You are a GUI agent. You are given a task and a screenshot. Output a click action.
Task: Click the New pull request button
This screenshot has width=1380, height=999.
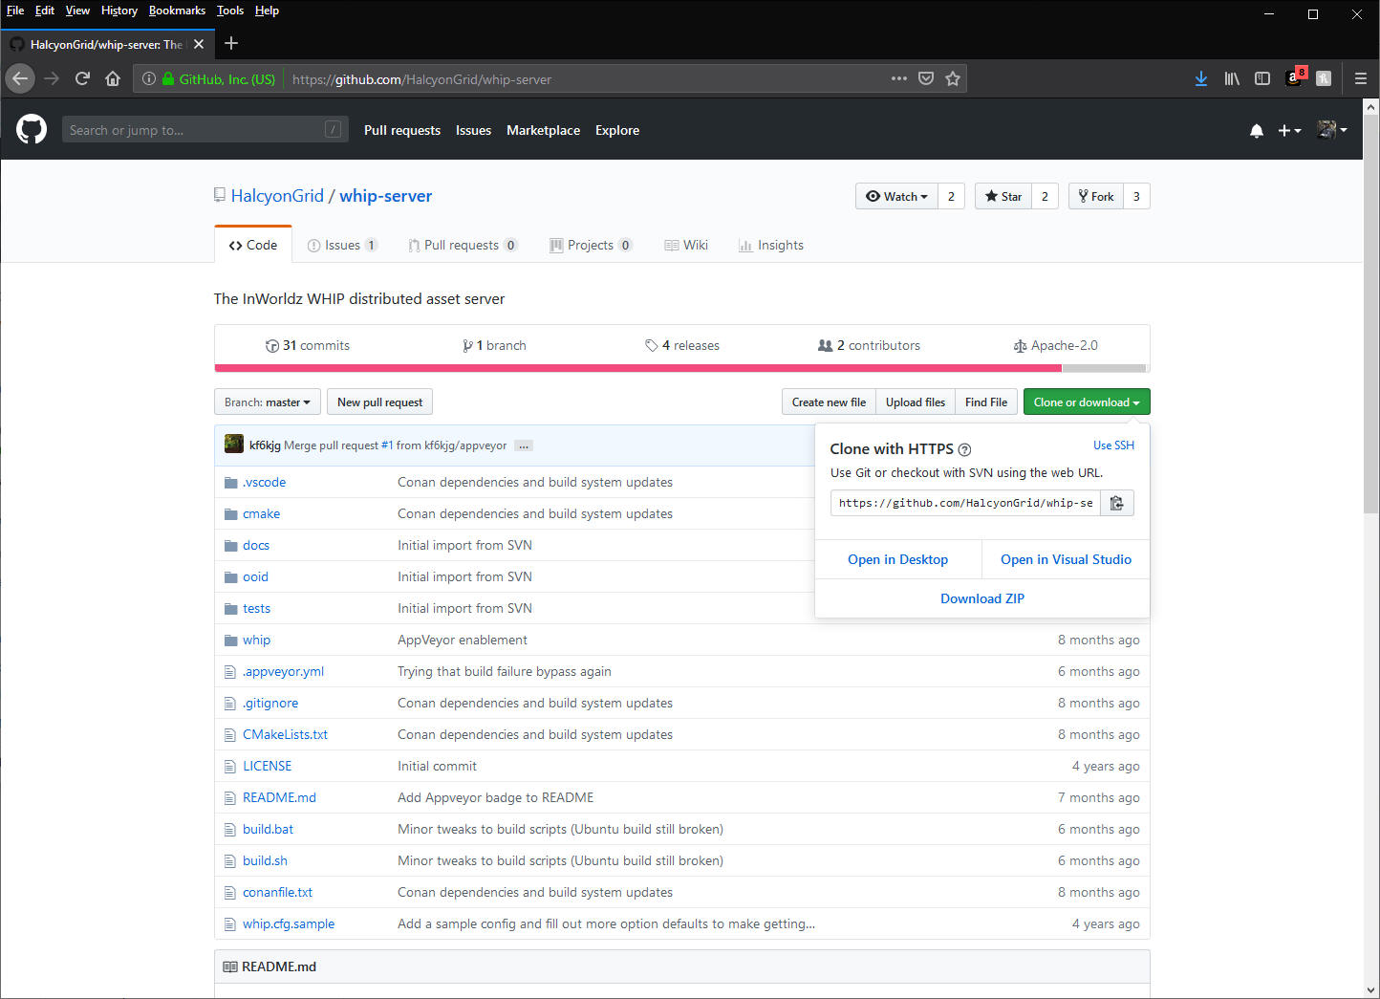pos(379,402)
